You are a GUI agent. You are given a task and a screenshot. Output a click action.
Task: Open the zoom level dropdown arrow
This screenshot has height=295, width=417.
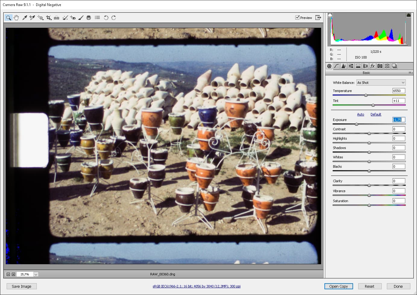tap(36, 274)
